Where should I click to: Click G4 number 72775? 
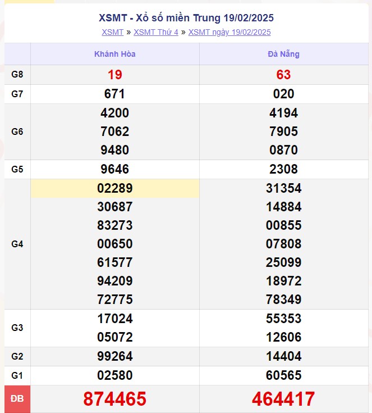[x=115, y=299]
